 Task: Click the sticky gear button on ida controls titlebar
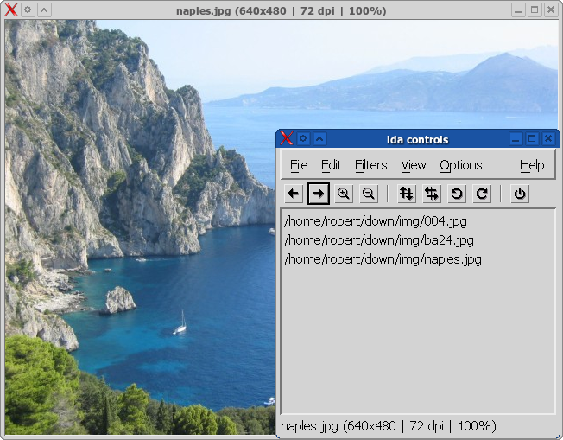click(303, 138)
